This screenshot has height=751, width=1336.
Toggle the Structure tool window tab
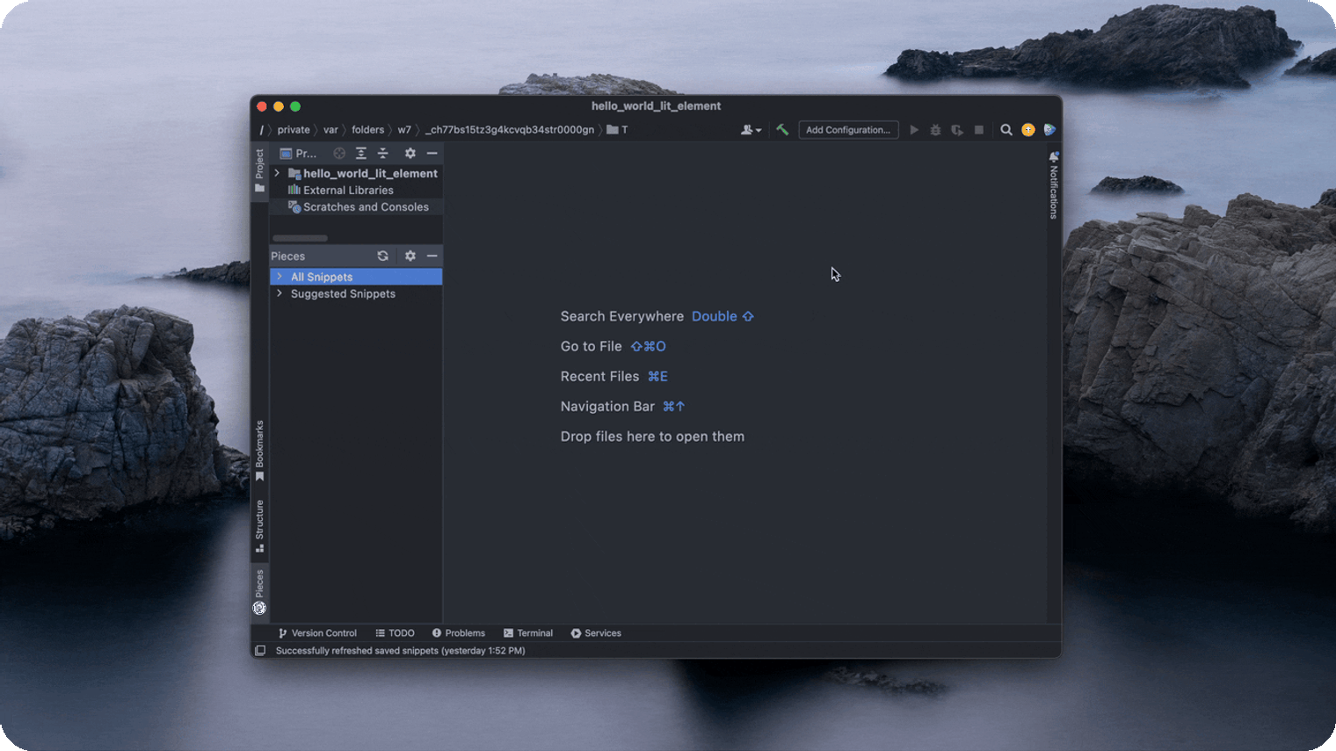(x=259, y=526)
